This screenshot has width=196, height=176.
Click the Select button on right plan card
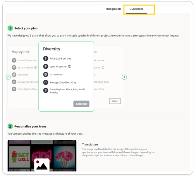[115, 101]
